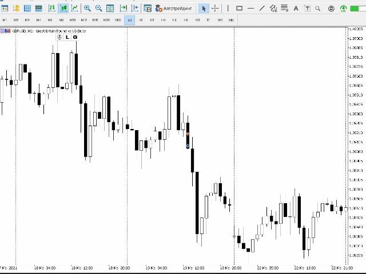Screen dimensions: 366x274
Task: Select the crosshair tool
Action: [x=215, y=9]
